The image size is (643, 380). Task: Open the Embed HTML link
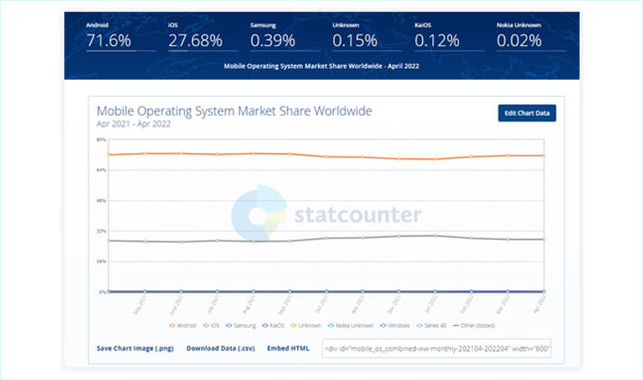click(288, 348)
